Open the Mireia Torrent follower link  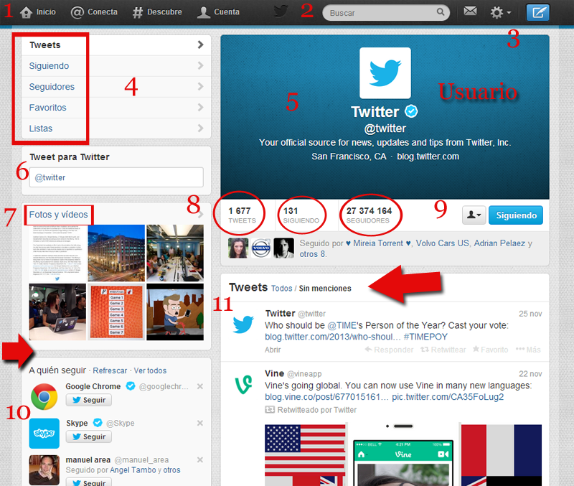coord(380,243)
